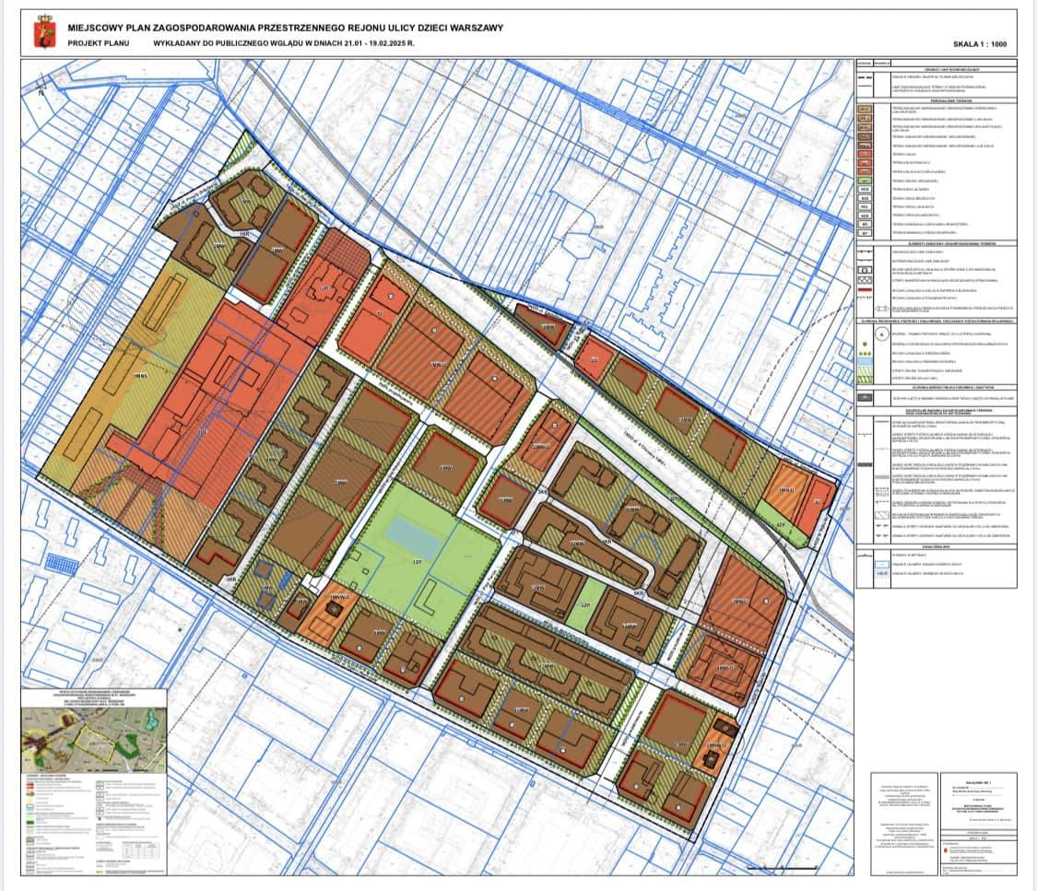Click the thick red line legend symbol
The image size is (1037, 891).
pyautogui.click(x=865, y=288)
